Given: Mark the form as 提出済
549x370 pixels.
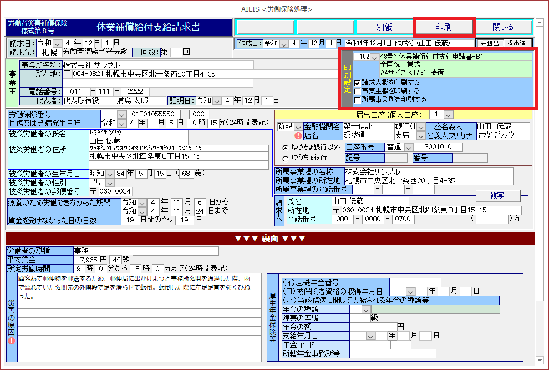Looking at the screenshot, I should click(517, 43).
